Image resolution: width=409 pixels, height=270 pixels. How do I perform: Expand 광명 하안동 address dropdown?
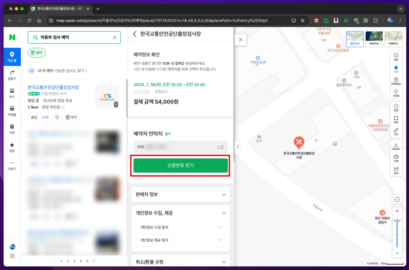(53, 107)
